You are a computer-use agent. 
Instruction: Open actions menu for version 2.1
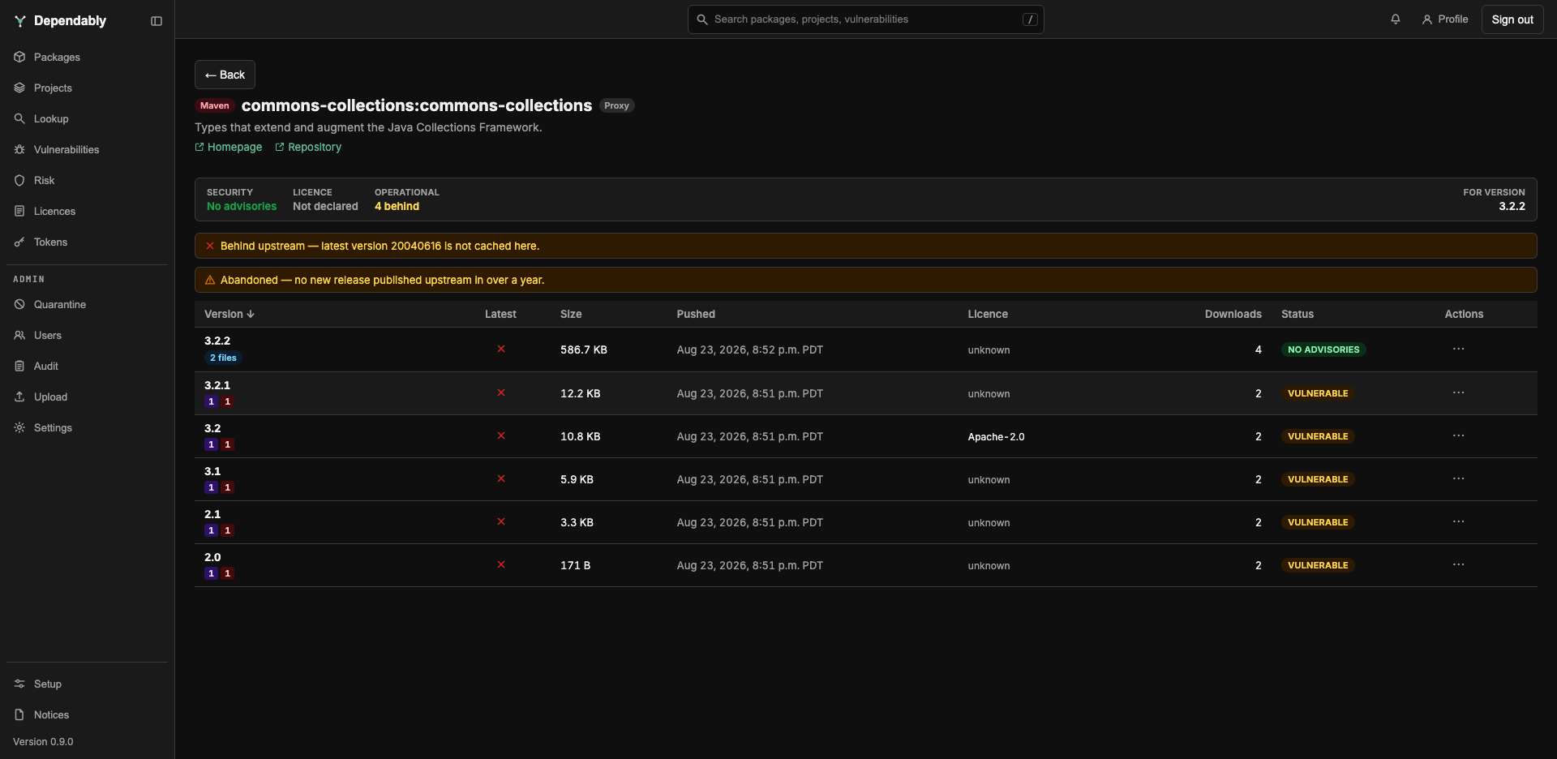(1458, 522)
